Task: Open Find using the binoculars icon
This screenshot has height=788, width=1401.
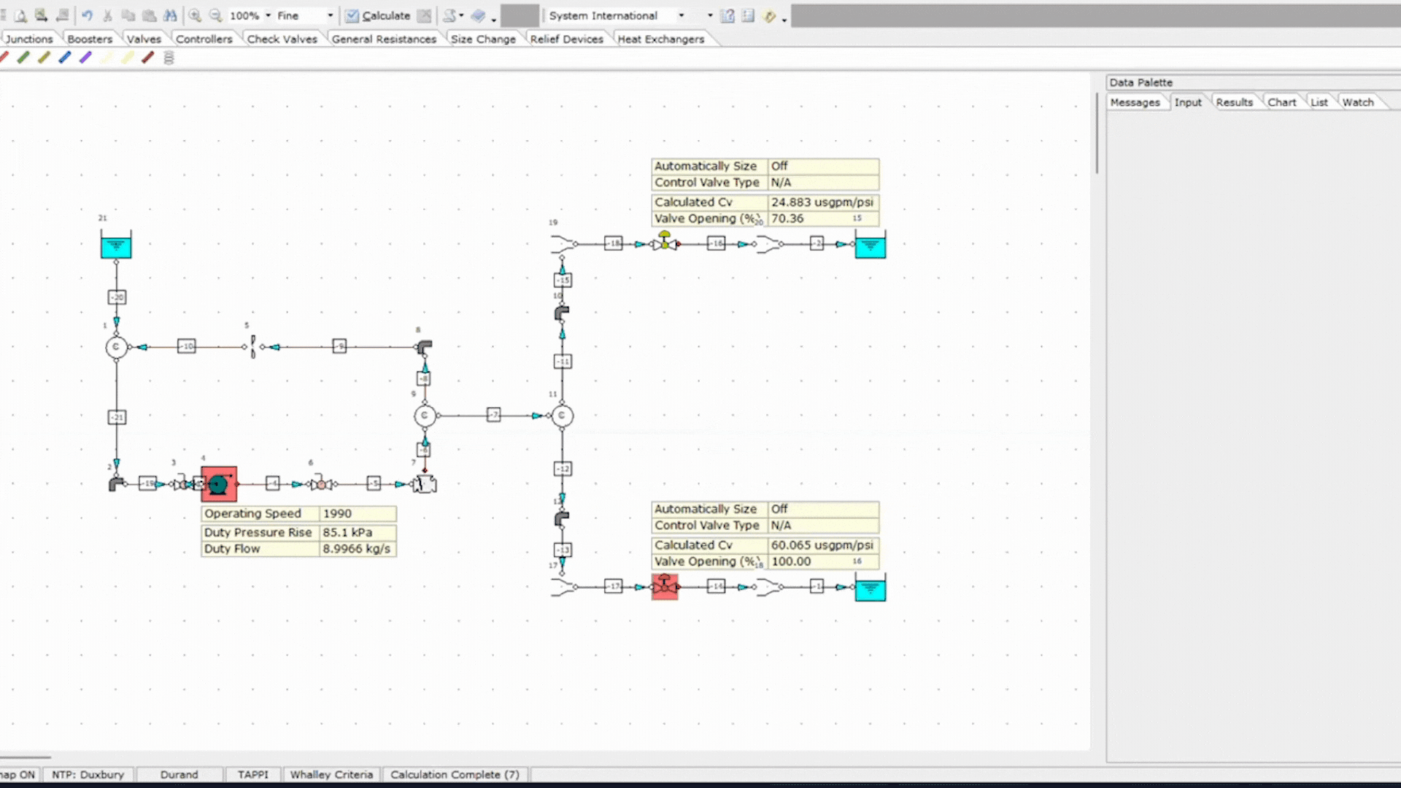Action: 171,15
